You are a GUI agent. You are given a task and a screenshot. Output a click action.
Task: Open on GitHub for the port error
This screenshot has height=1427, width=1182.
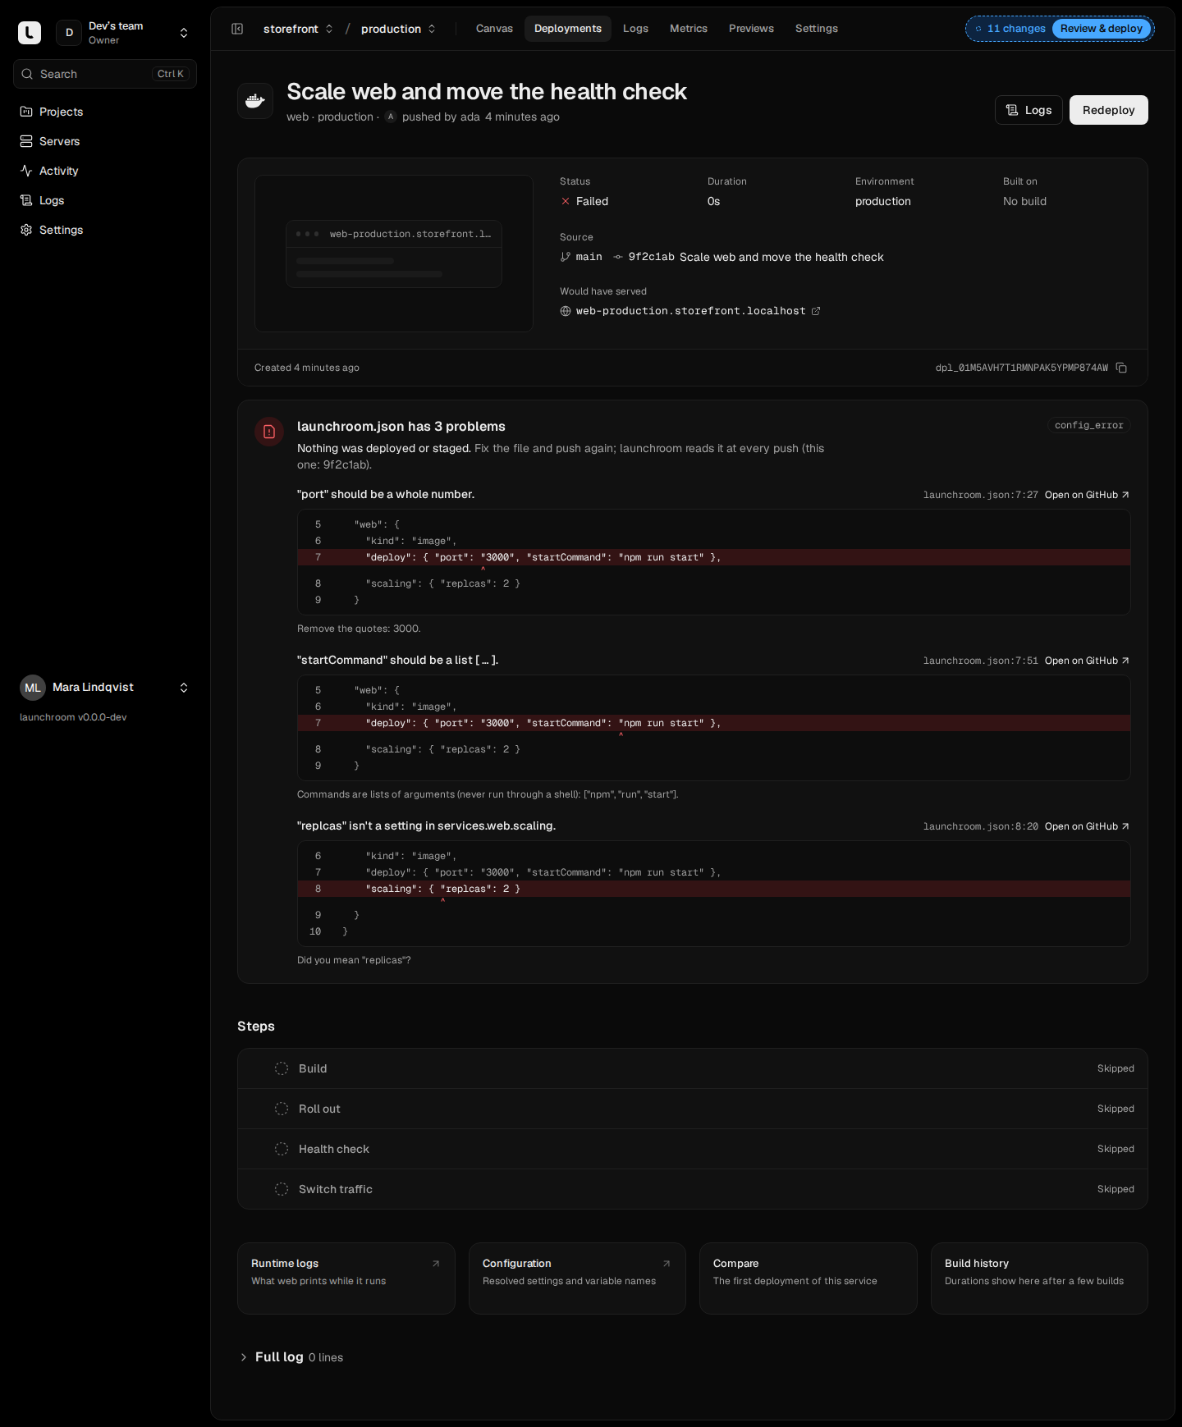[1087, 495]
